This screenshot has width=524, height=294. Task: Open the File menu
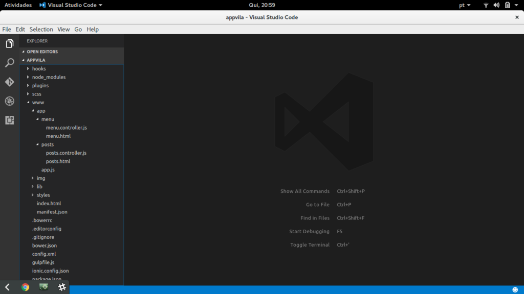pyautogui.click(x=7, y=30)
